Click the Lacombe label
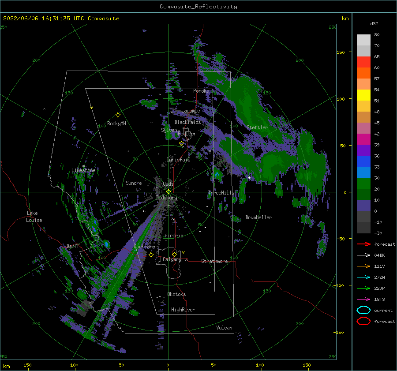The image size is (397, 371). (191, 111)
